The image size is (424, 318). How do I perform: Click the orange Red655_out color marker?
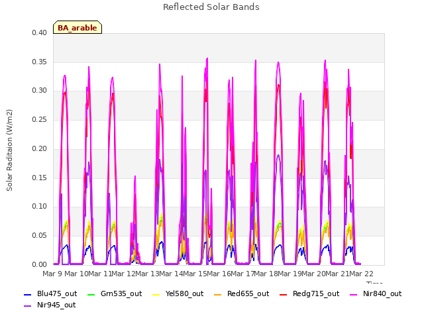[218, 294]
